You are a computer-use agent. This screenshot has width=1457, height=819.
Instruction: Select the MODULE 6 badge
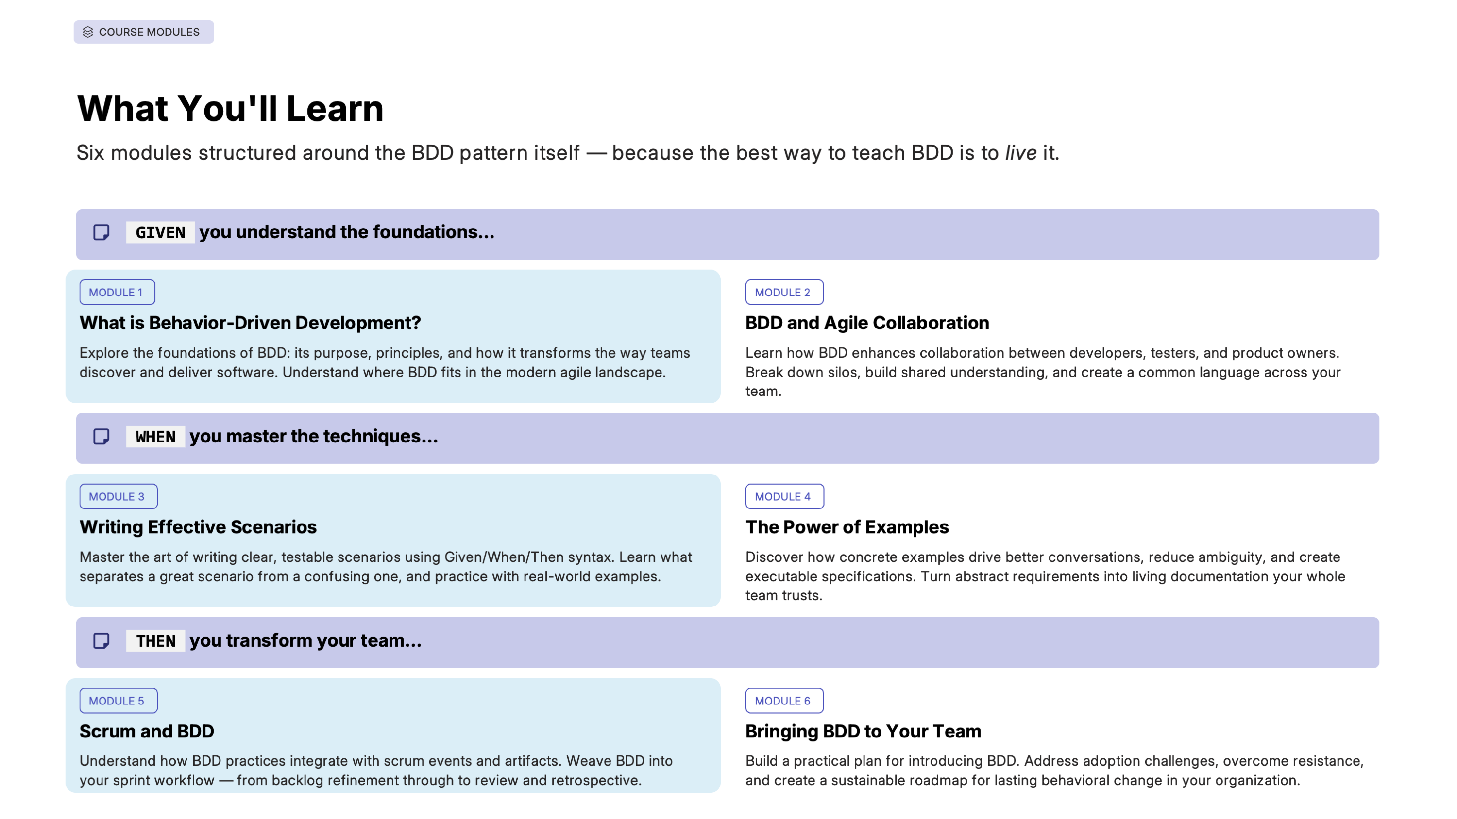pos(784,700)
